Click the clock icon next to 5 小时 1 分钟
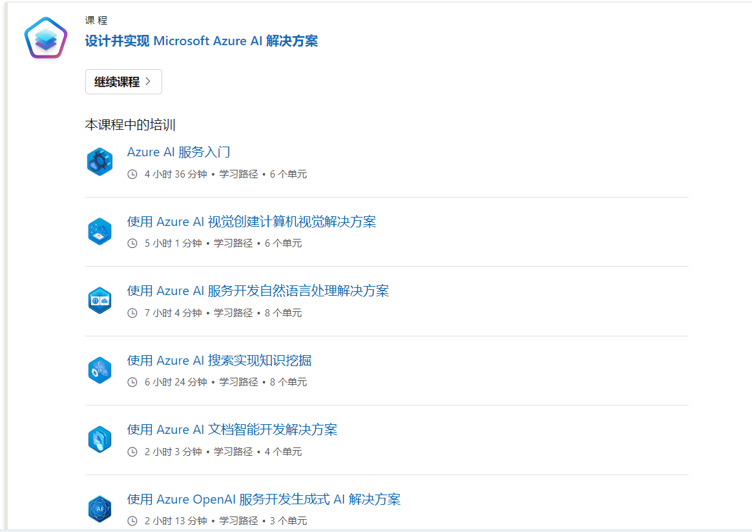Screen dimensions: 752x532 click(132, 243)
